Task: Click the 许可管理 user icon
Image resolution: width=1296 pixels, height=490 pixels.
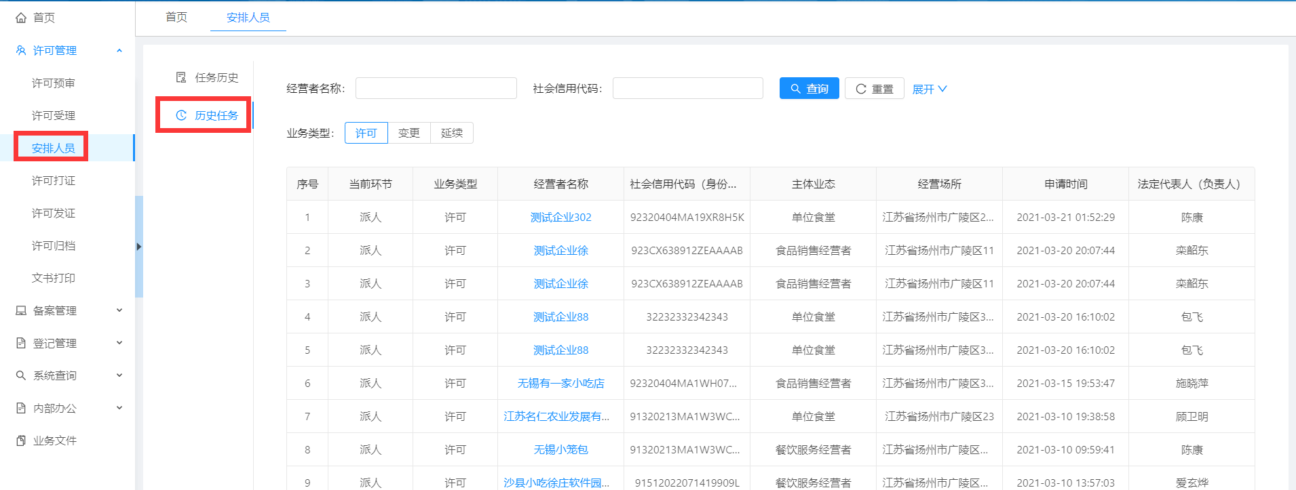Action: click(21, 50)
